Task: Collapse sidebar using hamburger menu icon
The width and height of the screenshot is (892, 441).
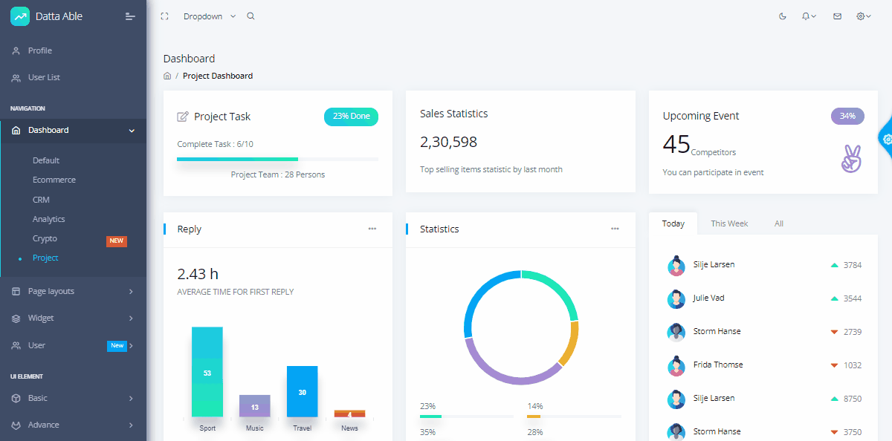Action: [130, 16]
